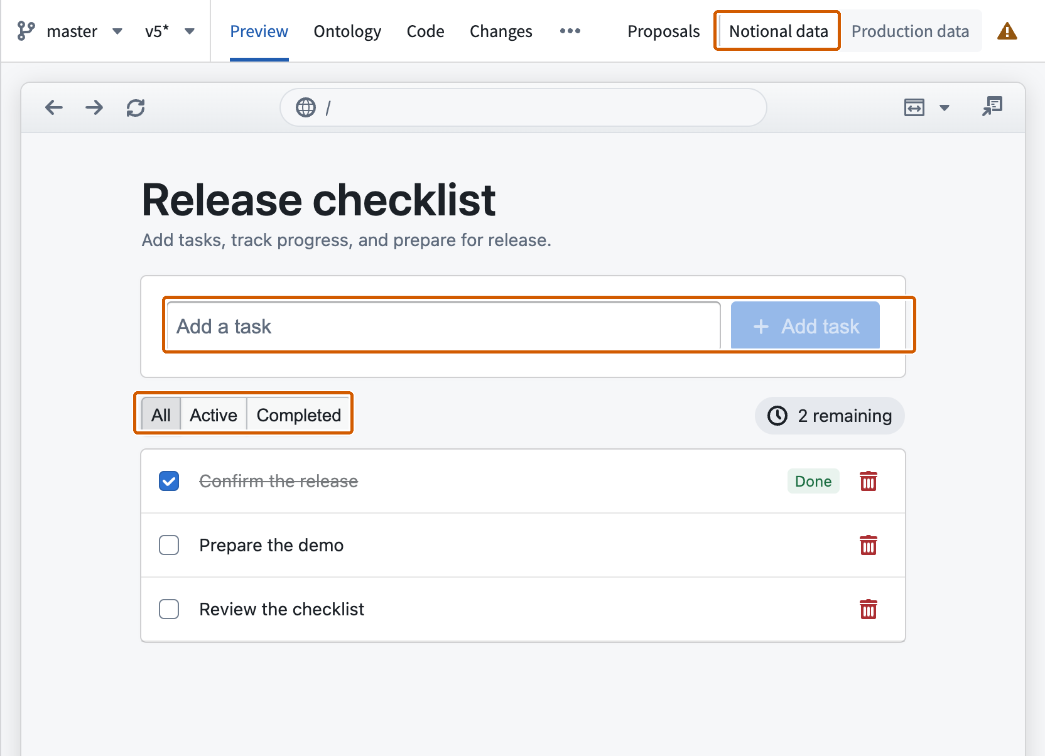1045x756 pixels.
Task: Click the preview width layout icon
Action: coord(914,107)
